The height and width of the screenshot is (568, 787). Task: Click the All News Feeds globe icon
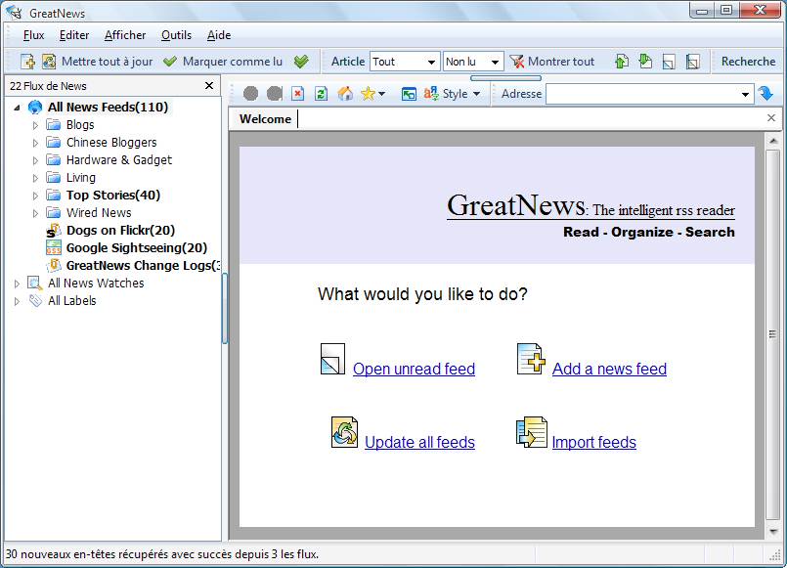point(35,107)
